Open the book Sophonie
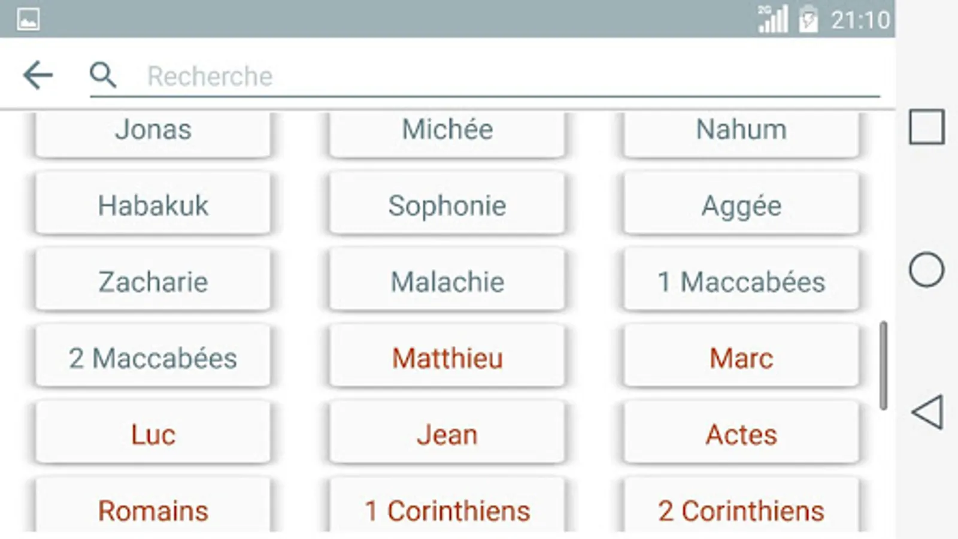This screenshot has width=958, height=539. [447, 205]
